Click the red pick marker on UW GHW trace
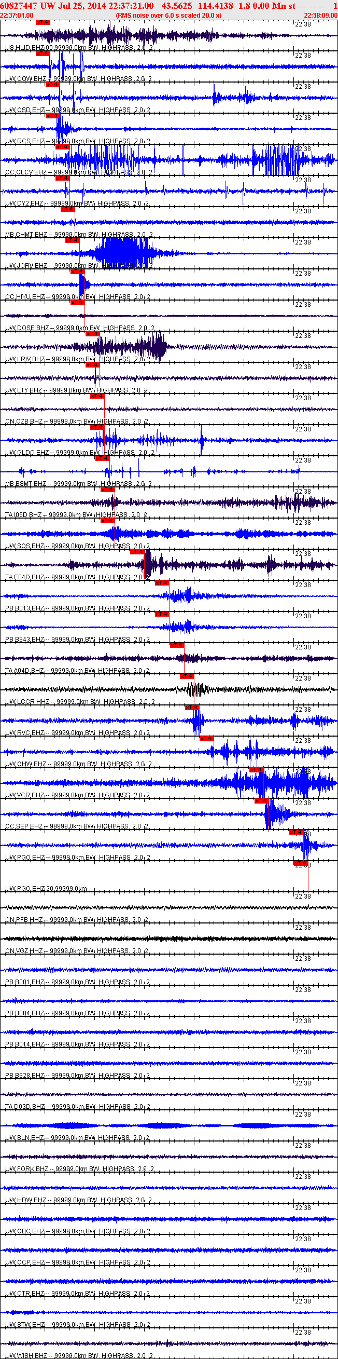This screenshot has width=338, height=1359. pyautogui.click(x=206, y=738)
